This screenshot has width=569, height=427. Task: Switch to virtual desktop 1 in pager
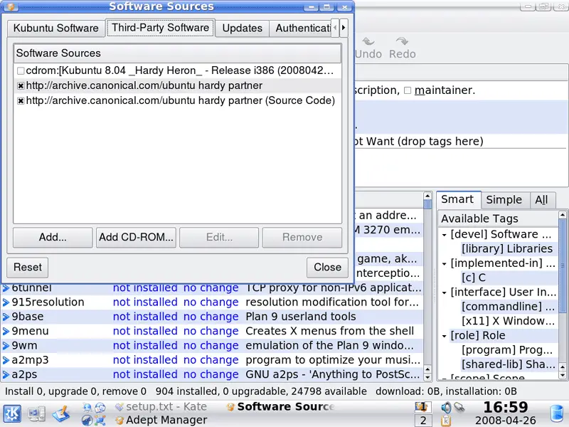tap(422, 407)
